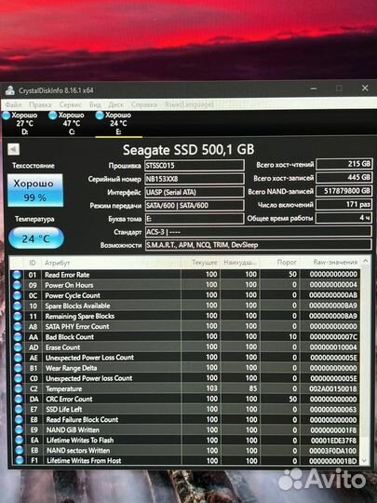Screen dimensions: 377x503
Task: Click status icon of CRC Error Count row
Action: click(x=19, y=399)
